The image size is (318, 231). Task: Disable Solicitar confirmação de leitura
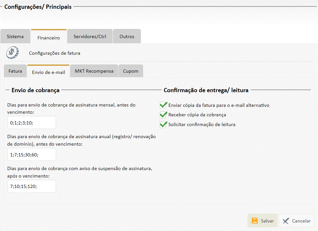[163, 124]
